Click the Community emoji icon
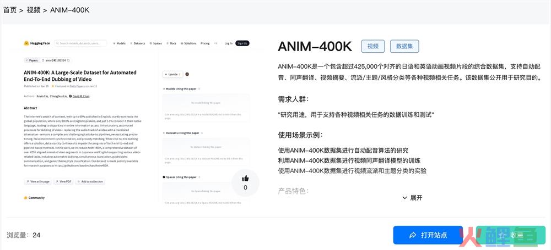This screenshot has height=250, width=551. [x=26, y=198]
